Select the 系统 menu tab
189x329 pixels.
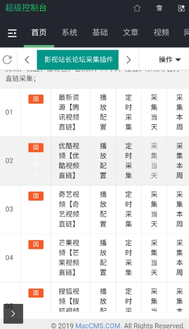(x=70, y=32)
